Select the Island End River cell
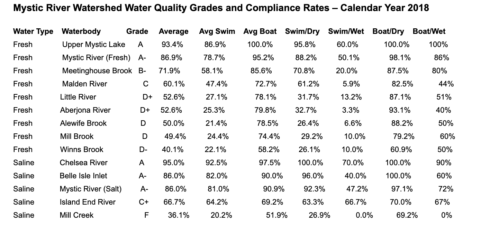This screenshot has width=499, height=235. [x=88, y=202]
